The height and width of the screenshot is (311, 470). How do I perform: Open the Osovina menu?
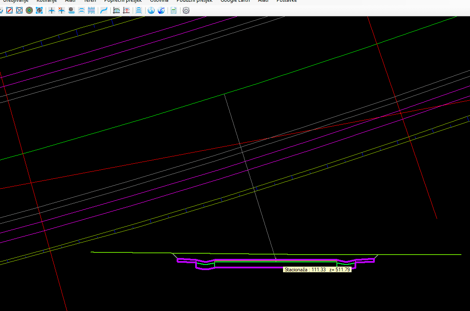[159, 1]
